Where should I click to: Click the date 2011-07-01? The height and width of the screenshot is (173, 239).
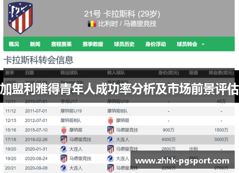tap(36, 111)
